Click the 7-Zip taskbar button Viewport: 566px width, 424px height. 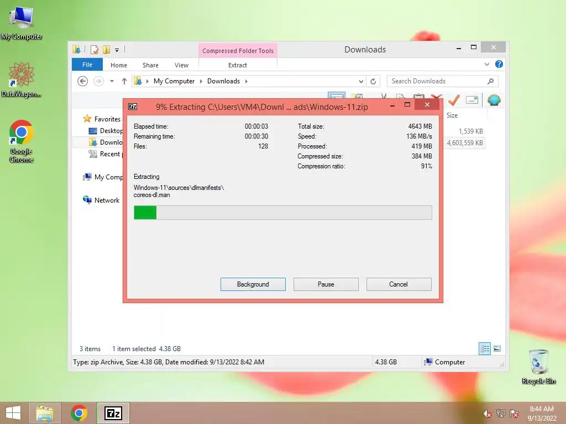113,413
